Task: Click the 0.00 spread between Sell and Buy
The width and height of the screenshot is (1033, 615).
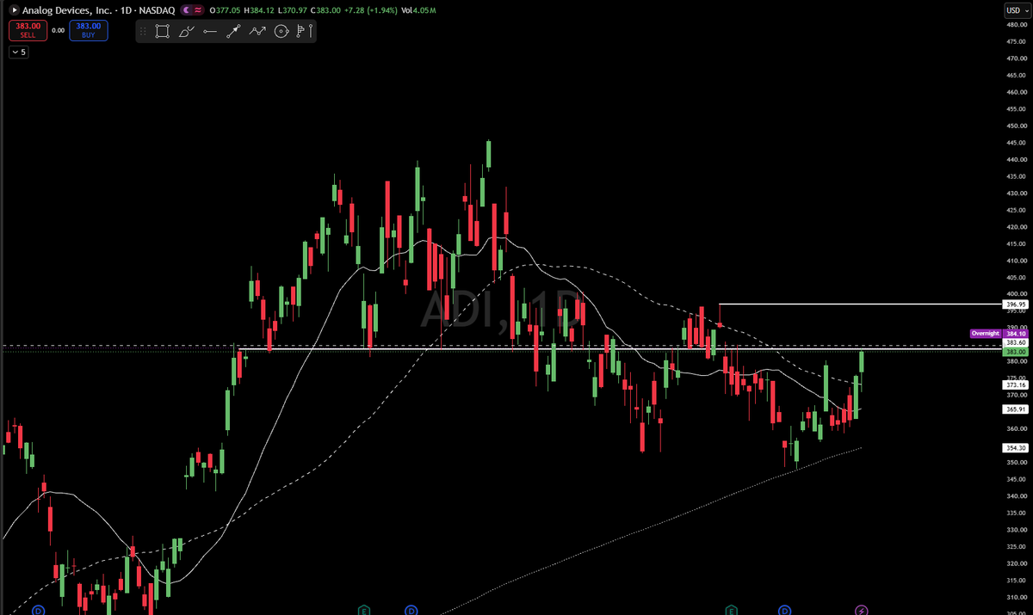Action: pyautogui.click(x=59, y=30)
